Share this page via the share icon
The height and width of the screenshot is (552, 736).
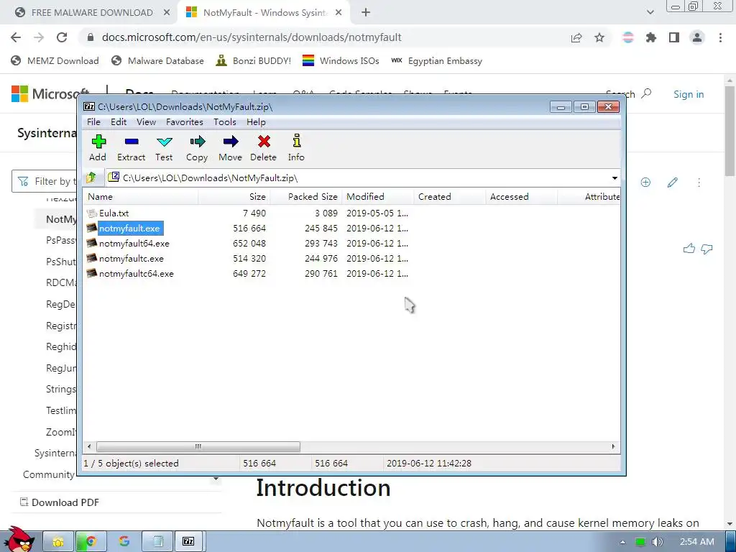click(x=576, y=37)
